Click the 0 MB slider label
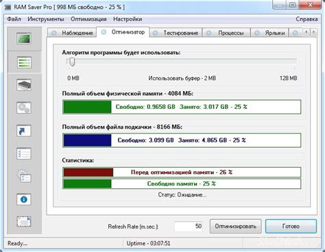Image resolution: width=325 pixels, height=252 pixels. (x=73, y=78)
